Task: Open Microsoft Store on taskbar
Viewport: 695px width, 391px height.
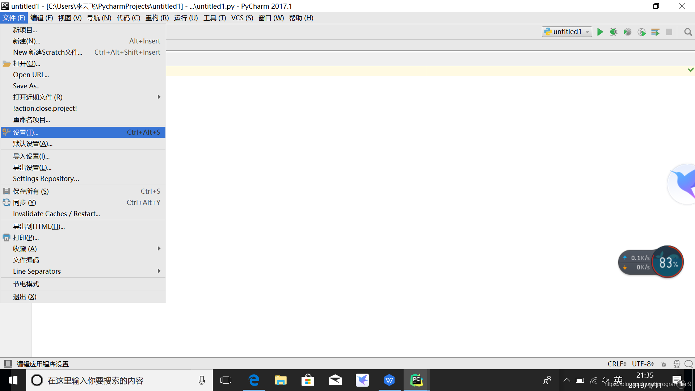Action: [308, 380]
